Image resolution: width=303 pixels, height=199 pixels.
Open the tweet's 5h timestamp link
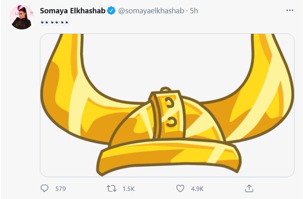pos(194,11)
